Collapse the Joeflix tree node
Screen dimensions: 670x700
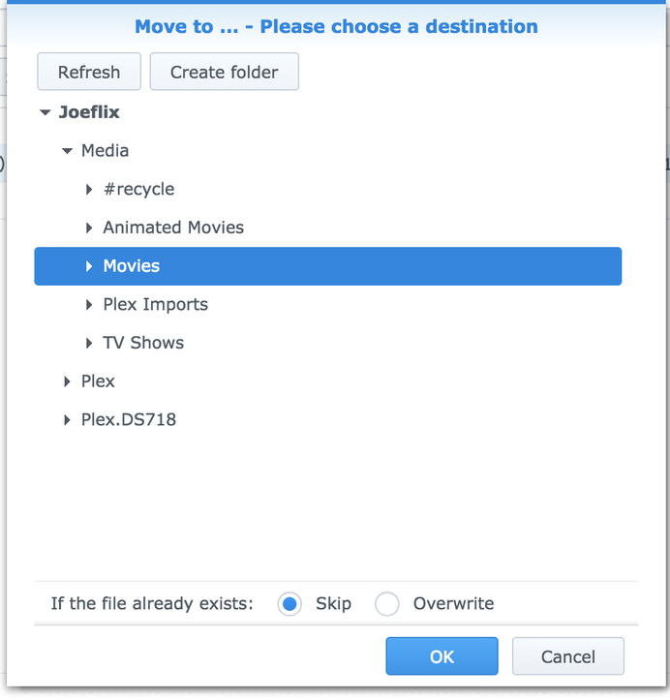click(x=45, y=112)
